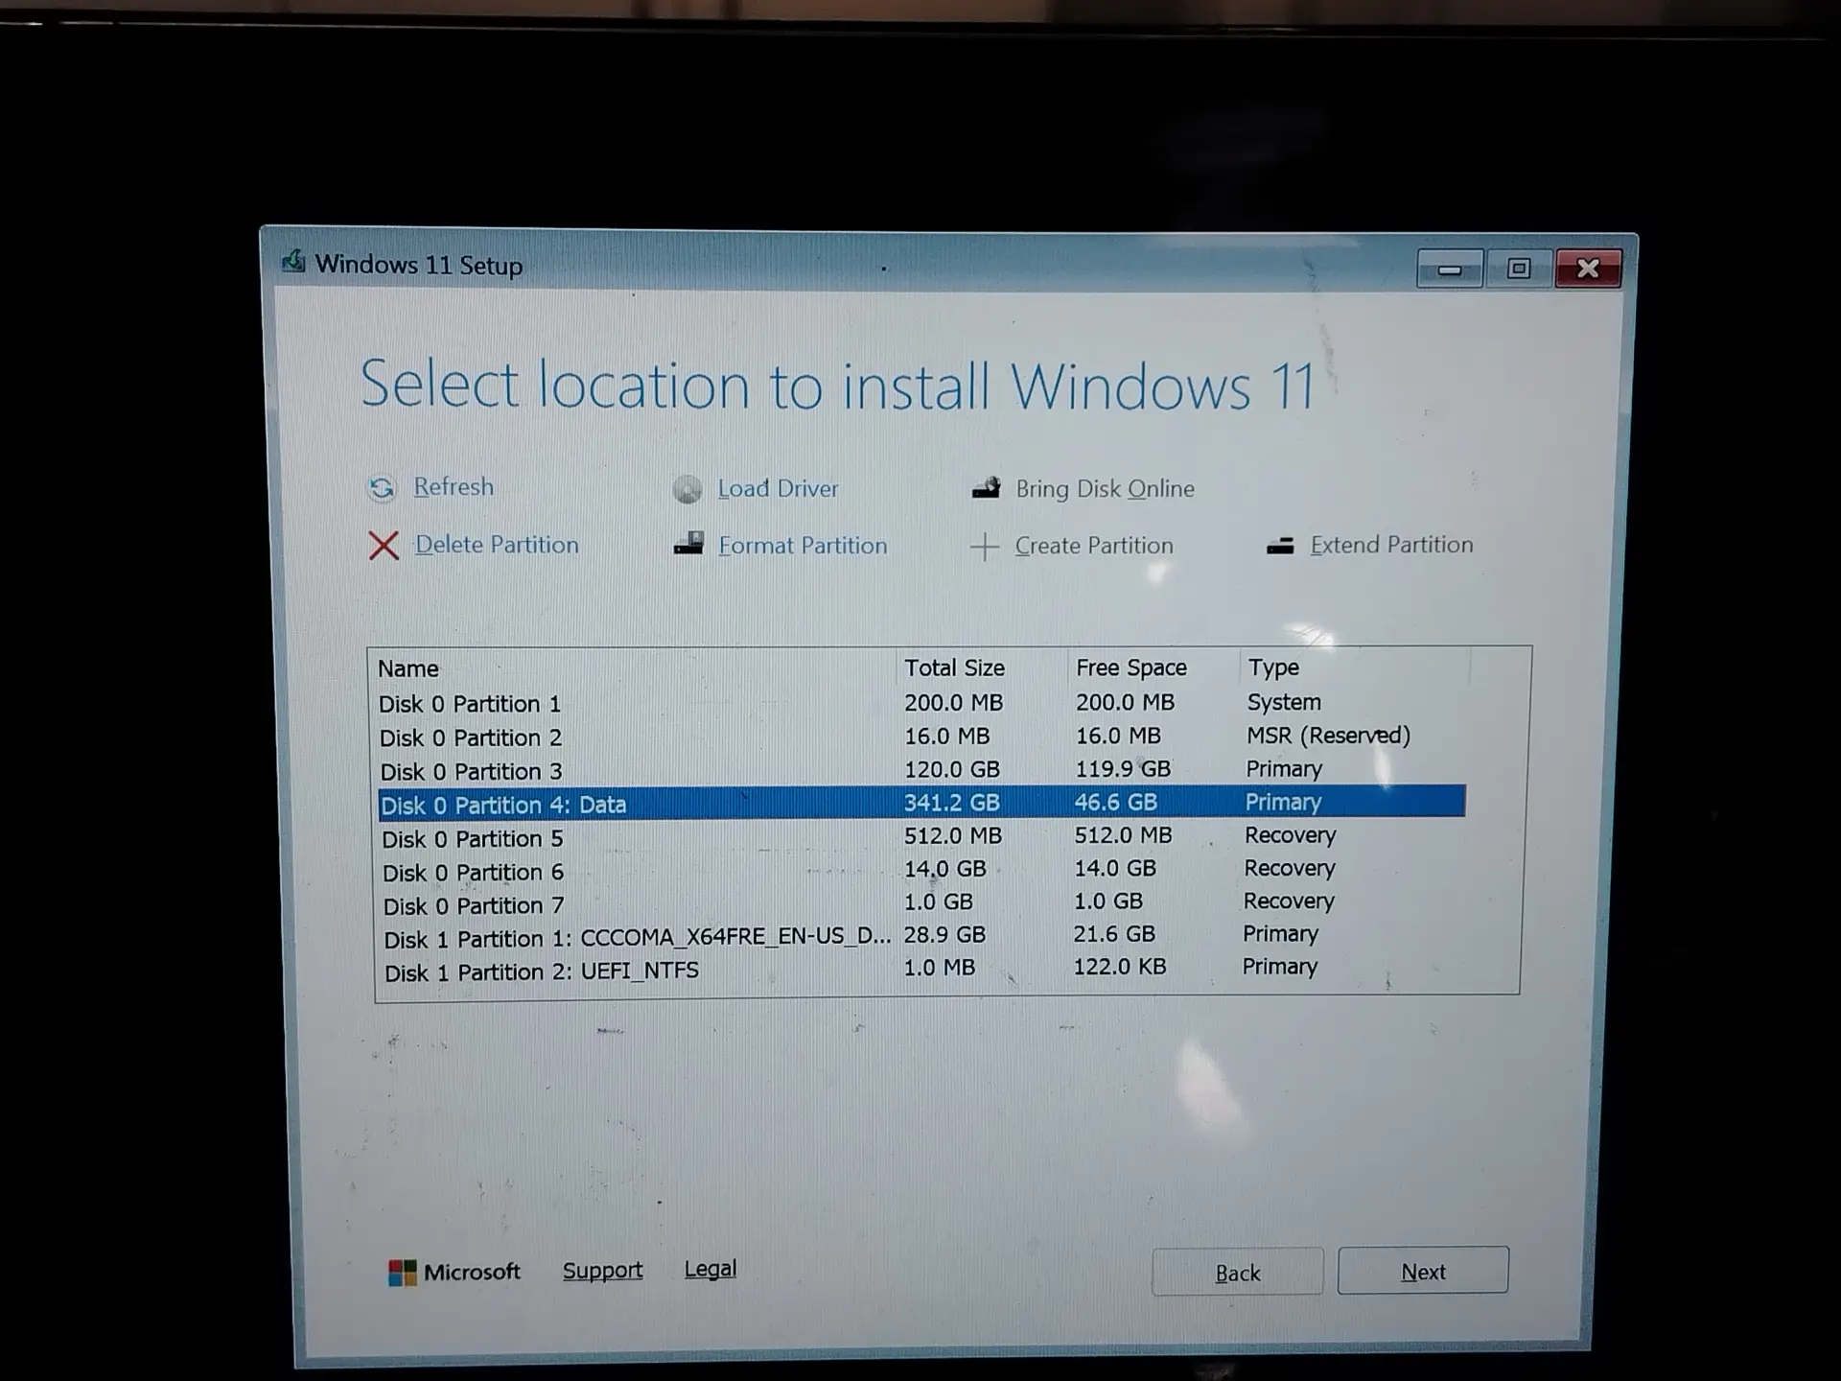Open the Load Driver option
Viewport: 1841px width, 1381px height.
coord(778,489)
